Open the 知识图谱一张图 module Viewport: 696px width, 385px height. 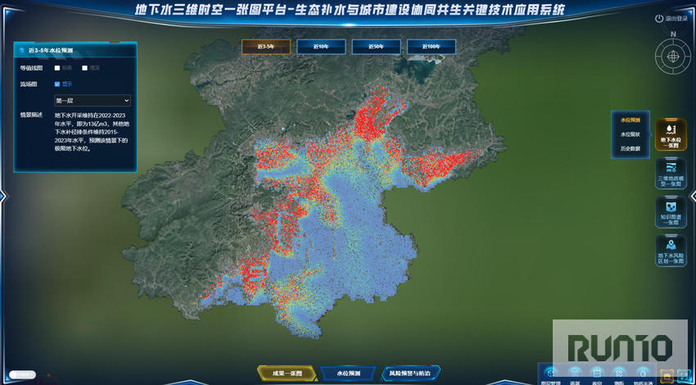click(x=671, y=212)
